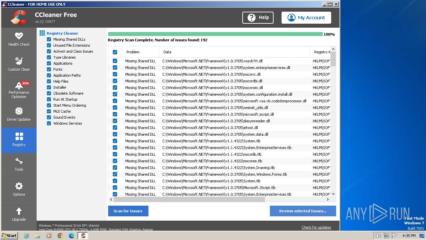The image size is (426, 240).
Task: Toggle ActiveX and Class Issues checkbox
Action: 49,51
